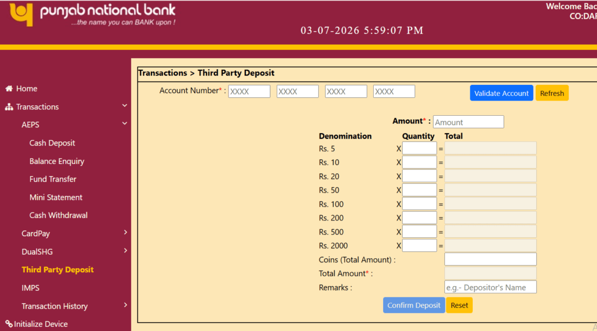597x331 pixels.
Task: Click the Transactions > Third Party Deposit breadcrumb
Action: coord(206,73)
